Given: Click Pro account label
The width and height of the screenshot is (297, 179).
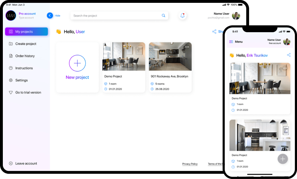Looking at the screenshot, I should 27,13.
